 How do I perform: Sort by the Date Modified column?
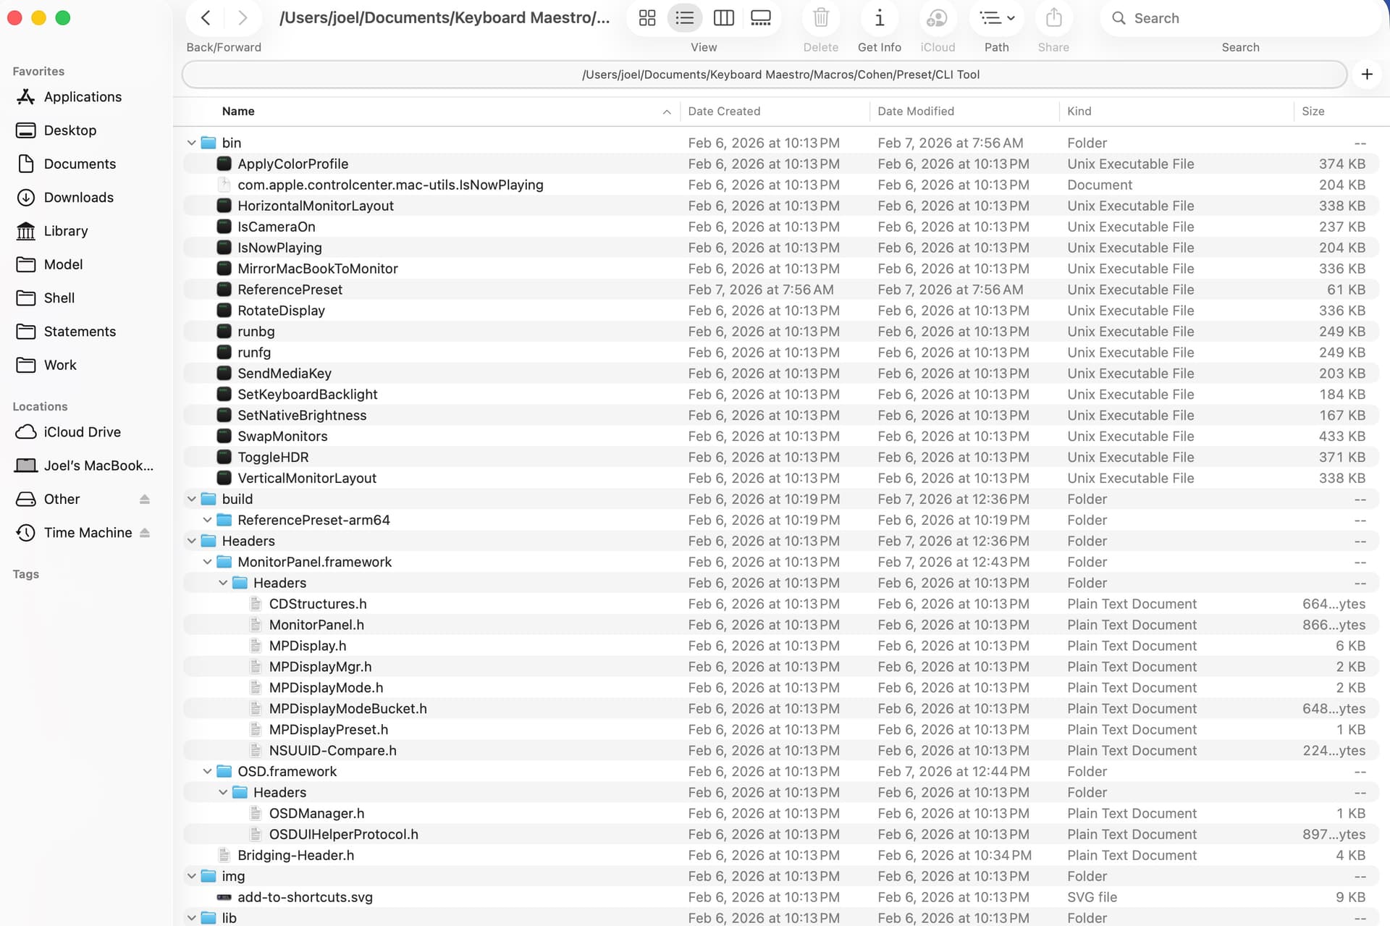click(x=916, y=111)
